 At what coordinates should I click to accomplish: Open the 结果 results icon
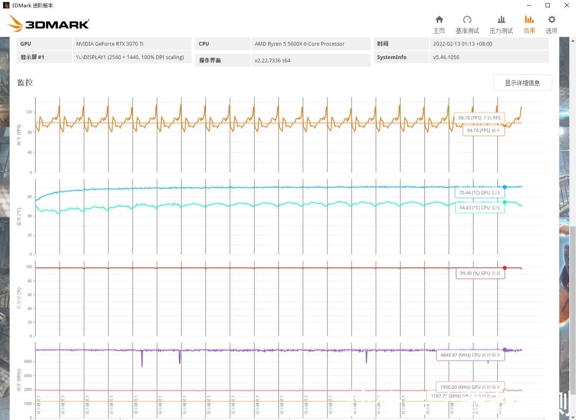tap(529, 20)
